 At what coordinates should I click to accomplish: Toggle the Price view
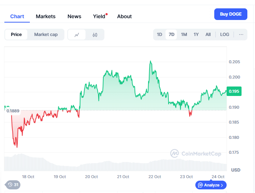[x=16, y=35]
